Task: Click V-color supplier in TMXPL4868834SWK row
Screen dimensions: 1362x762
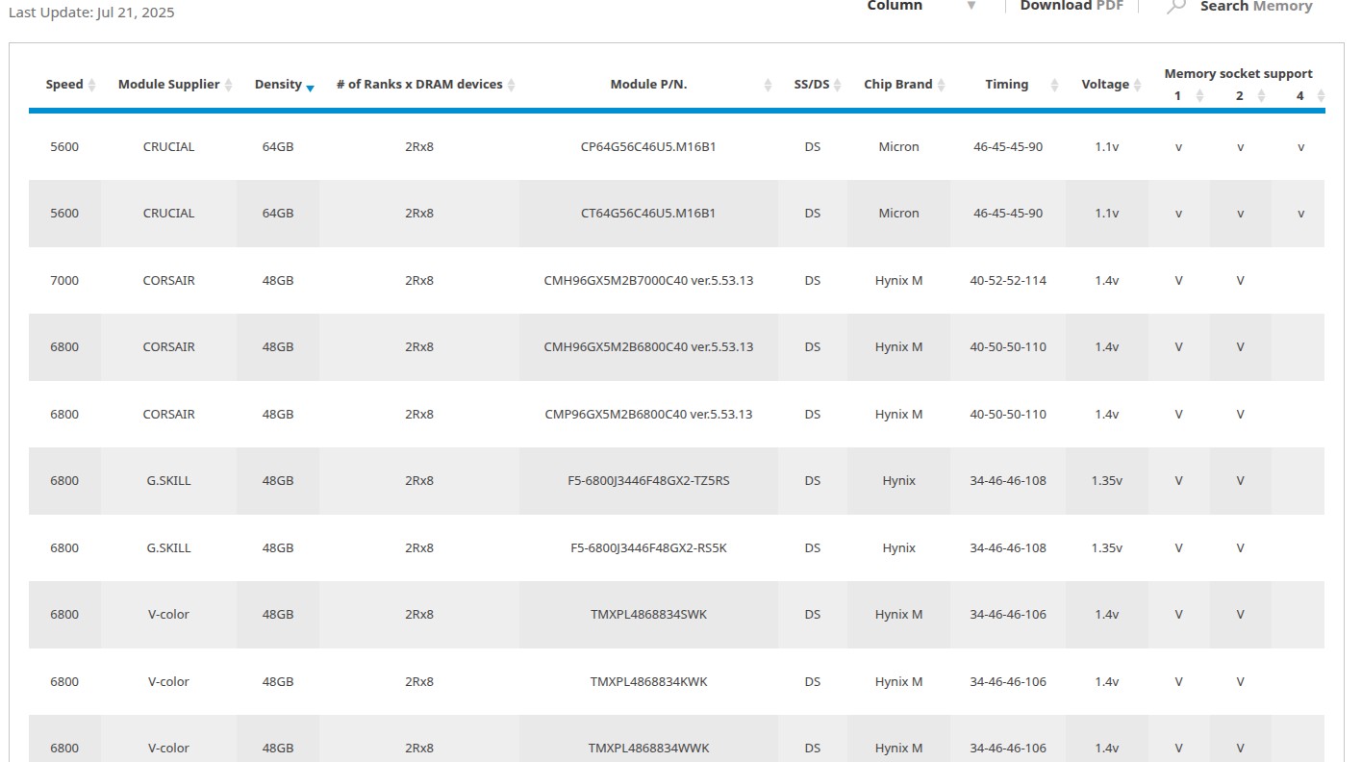Action: click(x=168, y=615)
